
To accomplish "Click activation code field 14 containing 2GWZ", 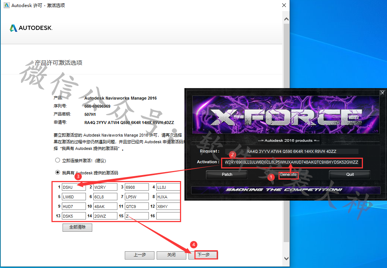I will click(x=106, y=216).
